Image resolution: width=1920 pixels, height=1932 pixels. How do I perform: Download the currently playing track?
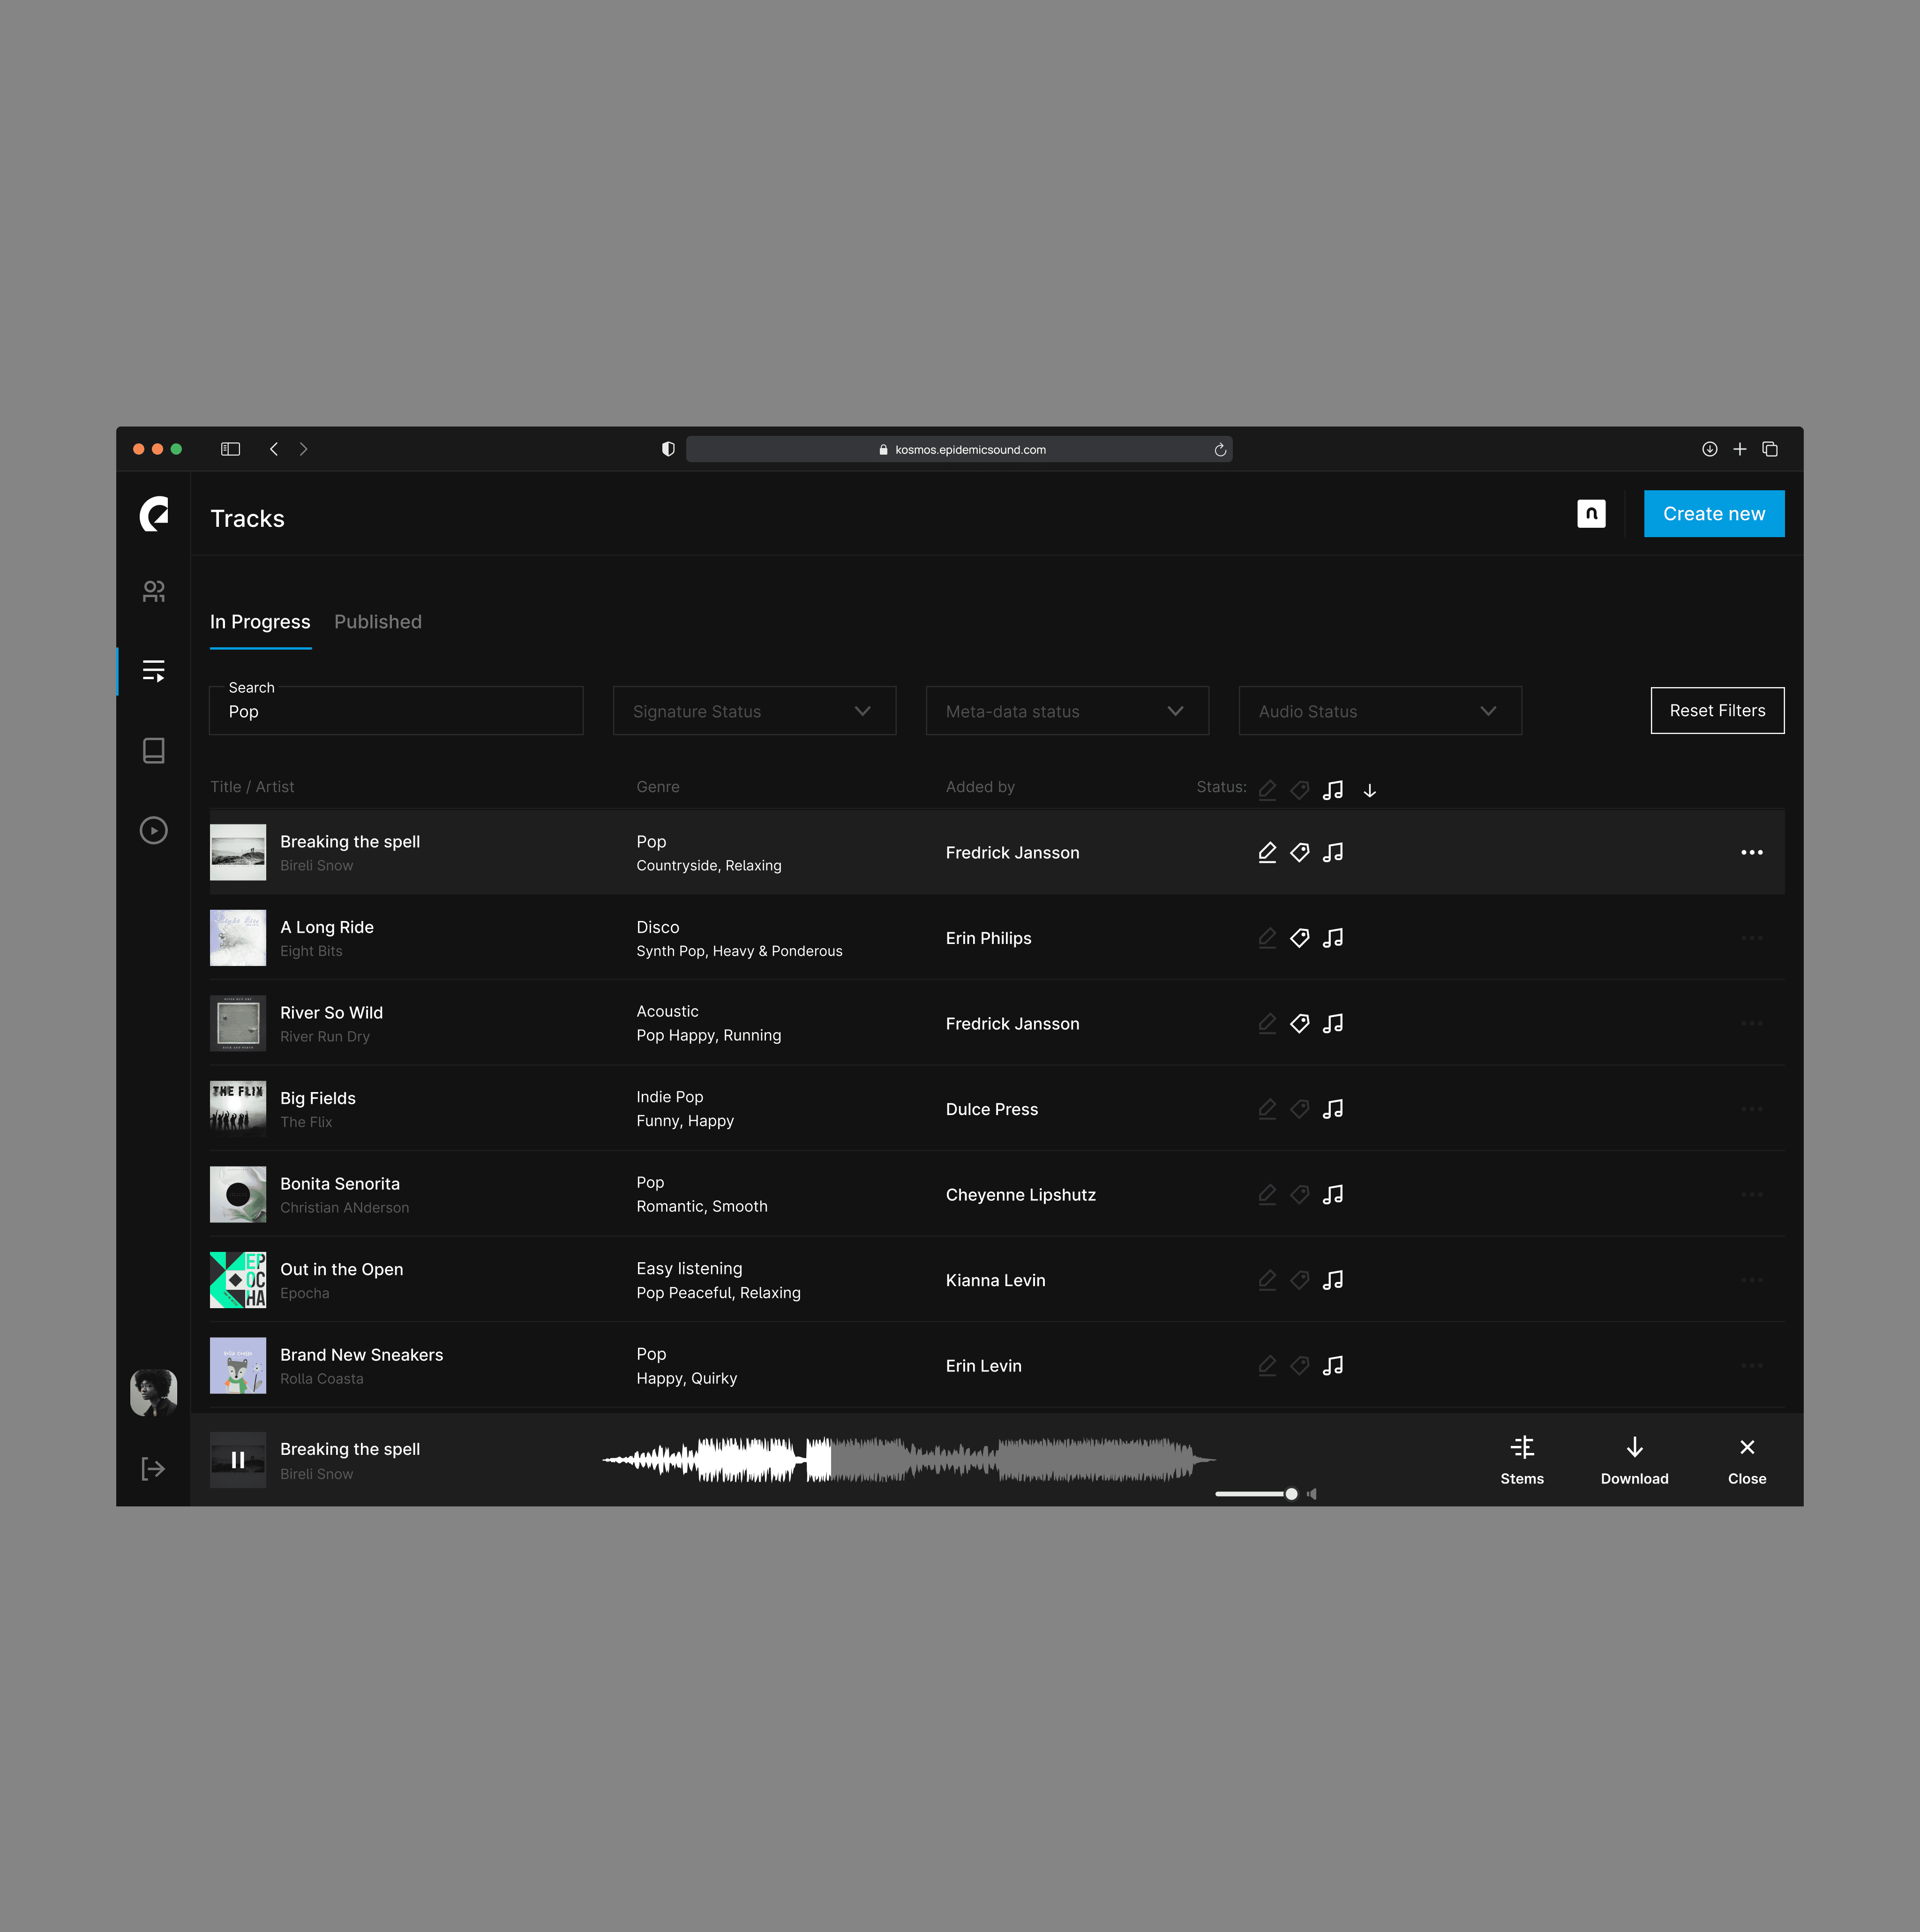[1634, 1460]
